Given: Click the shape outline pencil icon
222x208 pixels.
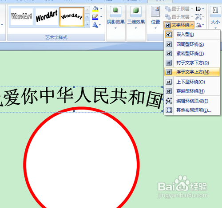Looking at the screenshot, I should click(95, 17).
